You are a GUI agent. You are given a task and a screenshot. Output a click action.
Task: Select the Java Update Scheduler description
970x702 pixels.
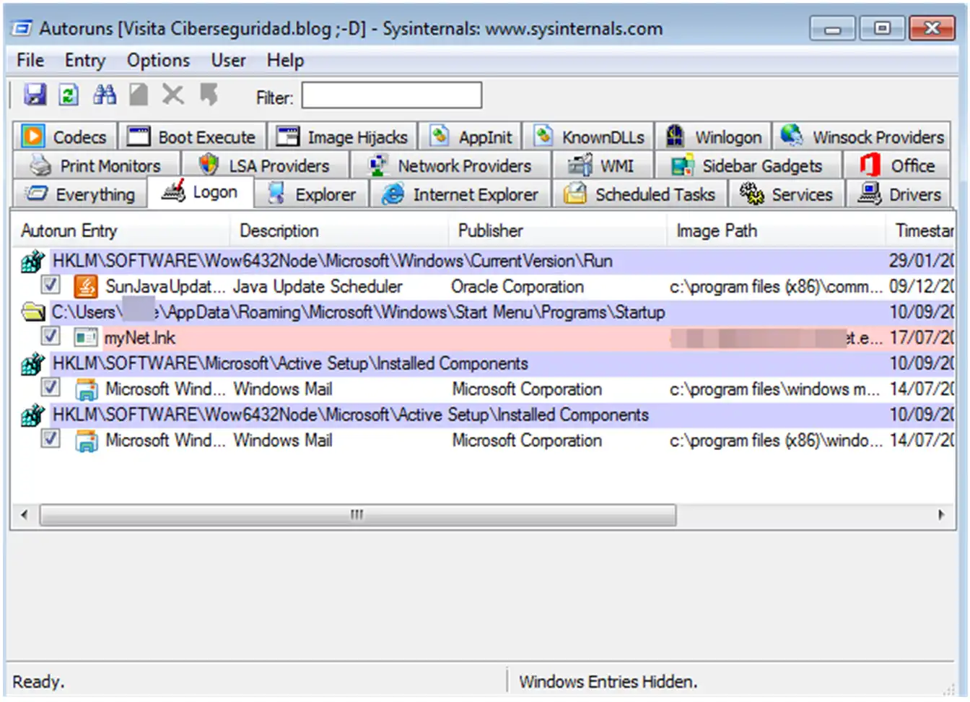(318, 287)
